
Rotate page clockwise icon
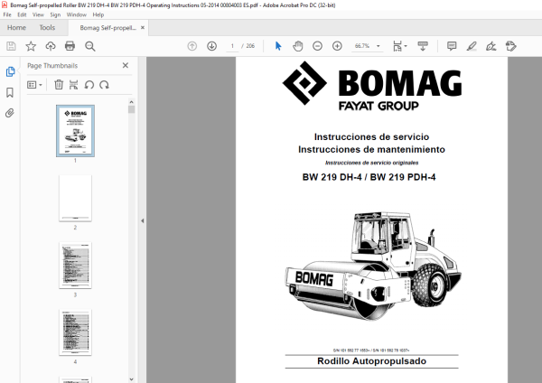coord(104,85)
